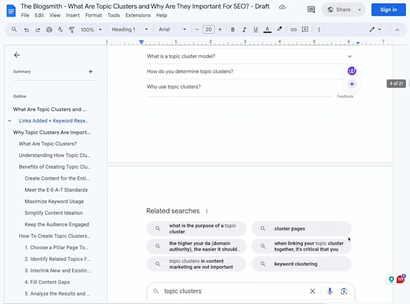Toggle underline formatting
Screen dimensions: 410x304
[256, 30]
